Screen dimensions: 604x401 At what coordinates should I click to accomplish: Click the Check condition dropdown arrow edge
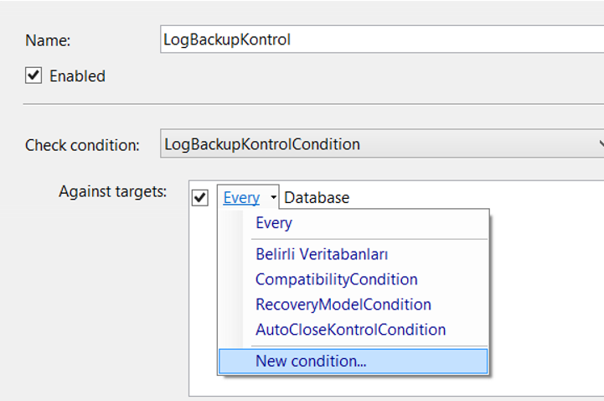[601, 143]
